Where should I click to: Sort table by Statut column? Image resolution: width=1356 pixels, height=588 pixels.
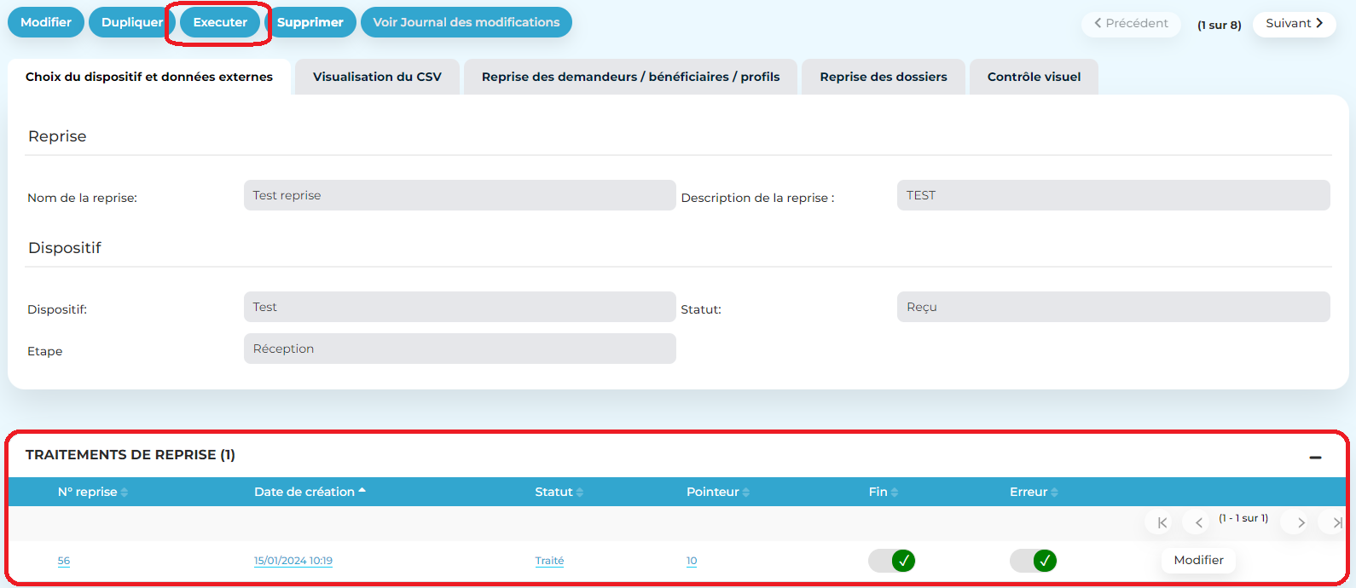(559, 492)
